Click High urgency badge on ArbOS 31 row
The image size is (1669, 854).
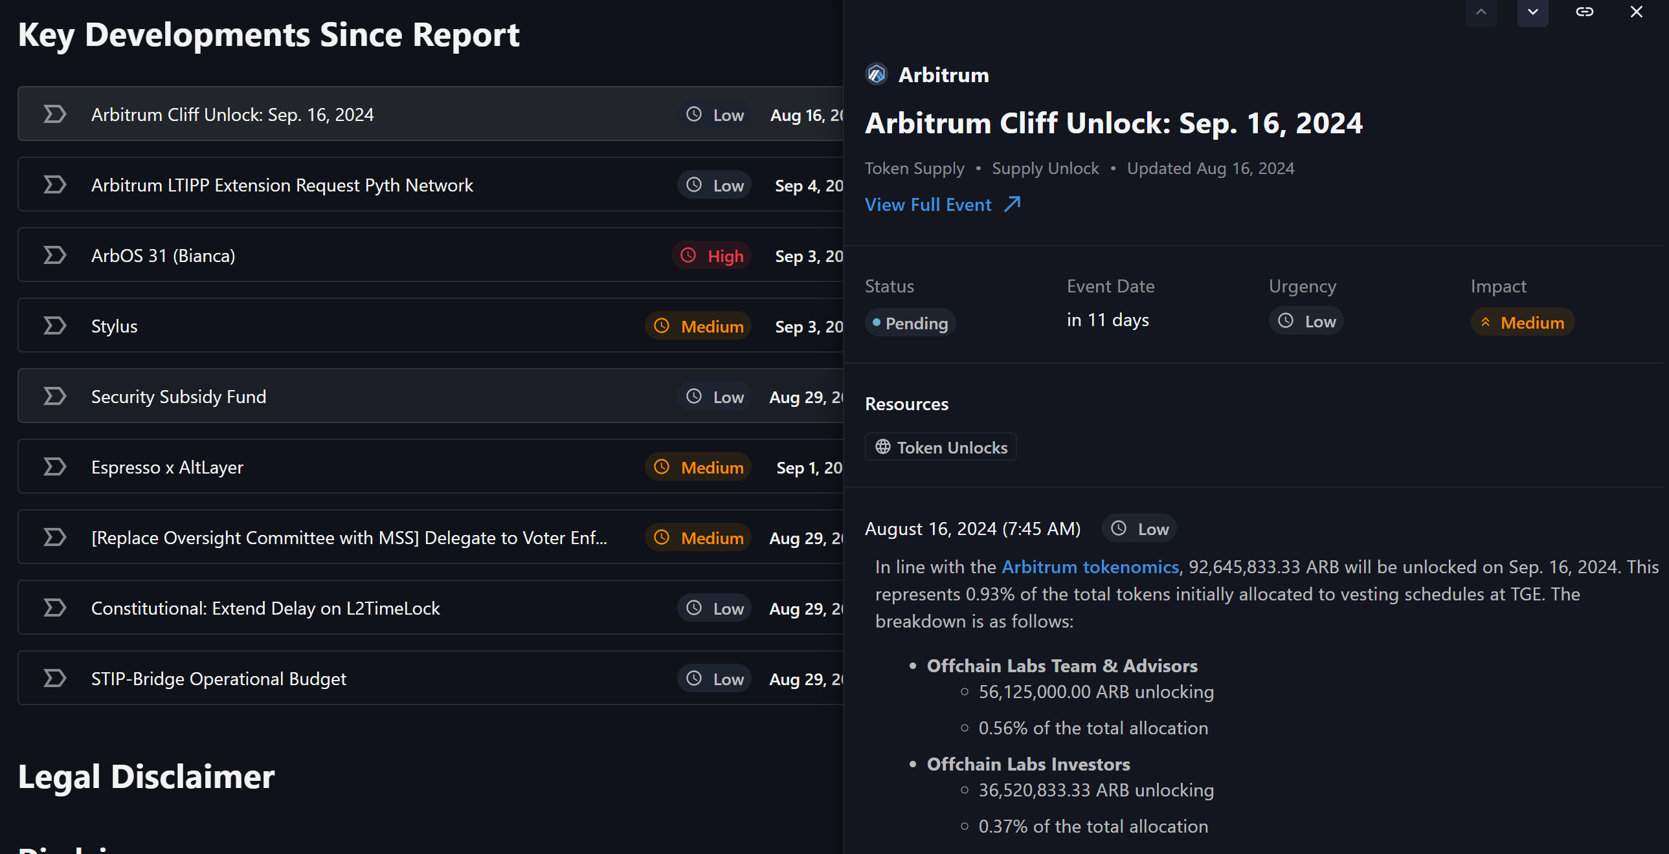pos(711,256)
